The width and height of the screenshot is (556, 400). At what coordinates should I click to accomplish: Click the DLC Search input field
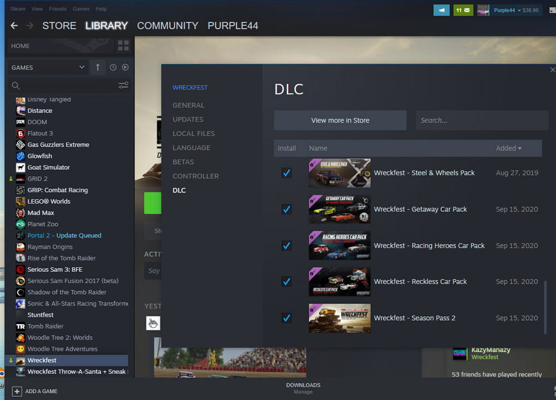pyautogui.click(x=482, y=120)
